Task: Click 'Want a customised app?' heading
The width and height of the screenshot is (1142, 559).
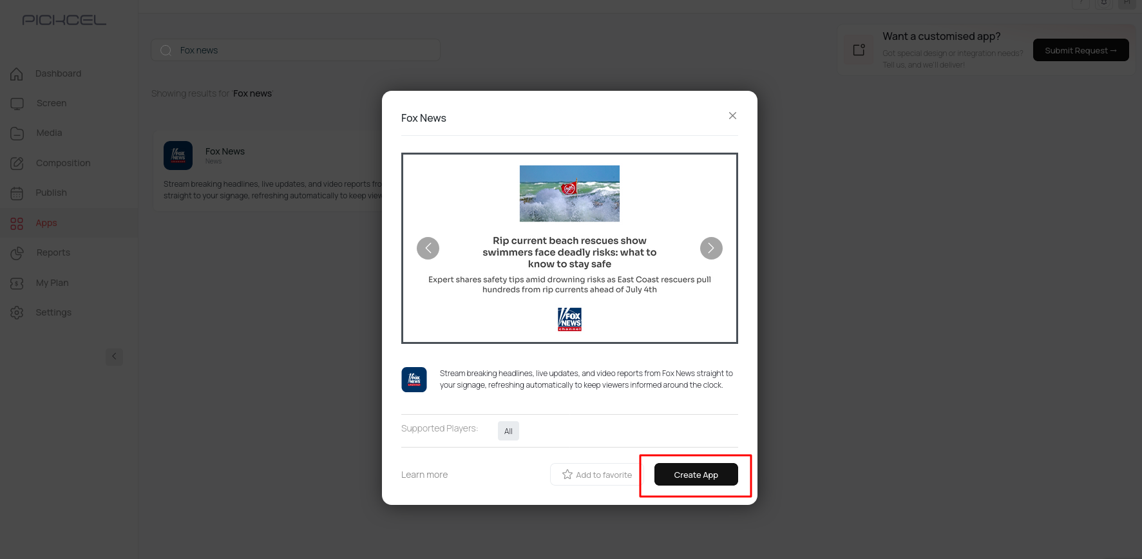Action: pos(941,36)
